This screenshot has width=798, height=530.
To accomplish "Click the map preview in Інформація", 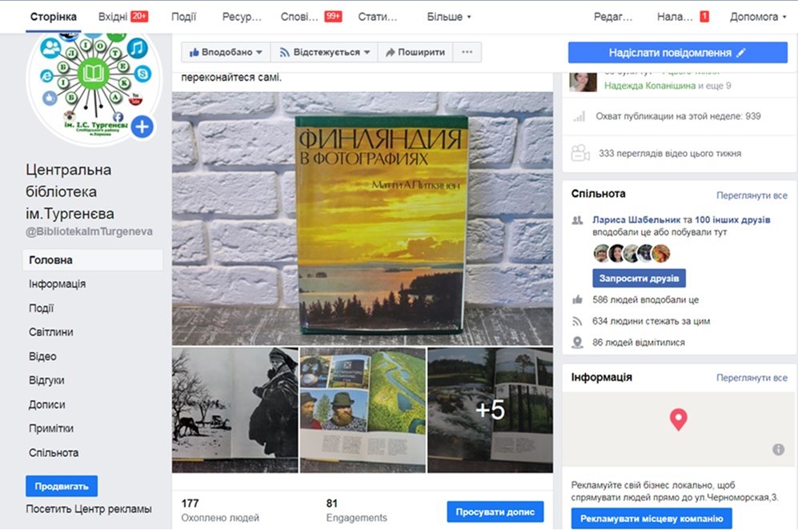I will click(679, 429).
